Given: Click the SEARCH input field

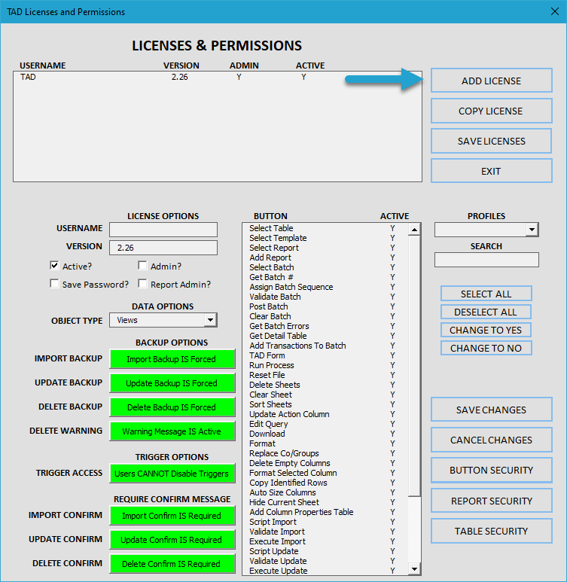Looking at the screenshot, I should pyautogui.click(x=486, y=260).
